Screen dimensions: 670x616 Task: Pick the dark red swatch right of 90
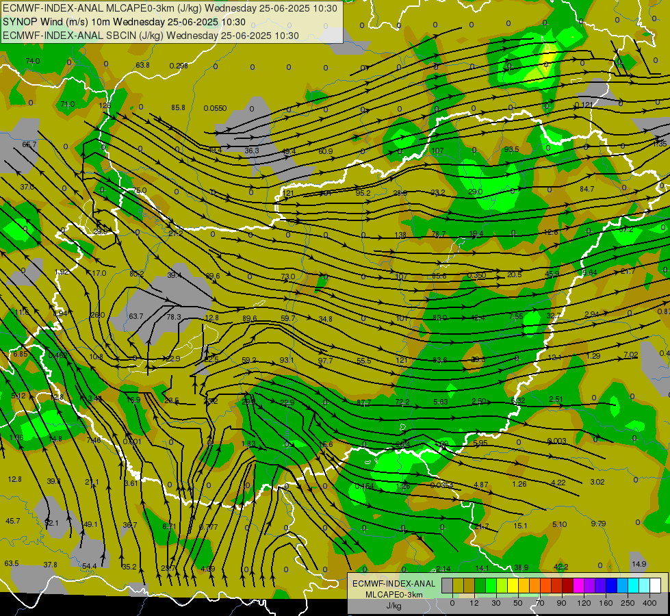coord(568,585)
